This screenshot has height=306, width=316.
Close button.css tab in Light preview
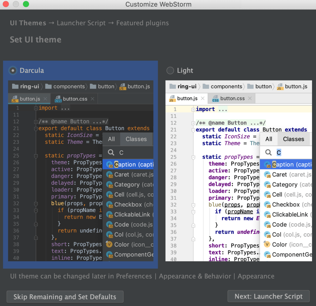pos(250,98)
